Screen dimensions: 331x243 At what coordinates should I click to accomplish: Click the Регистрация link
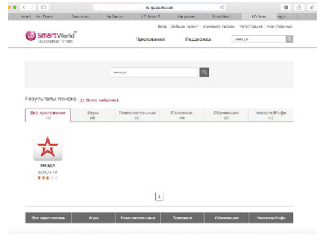251,26
